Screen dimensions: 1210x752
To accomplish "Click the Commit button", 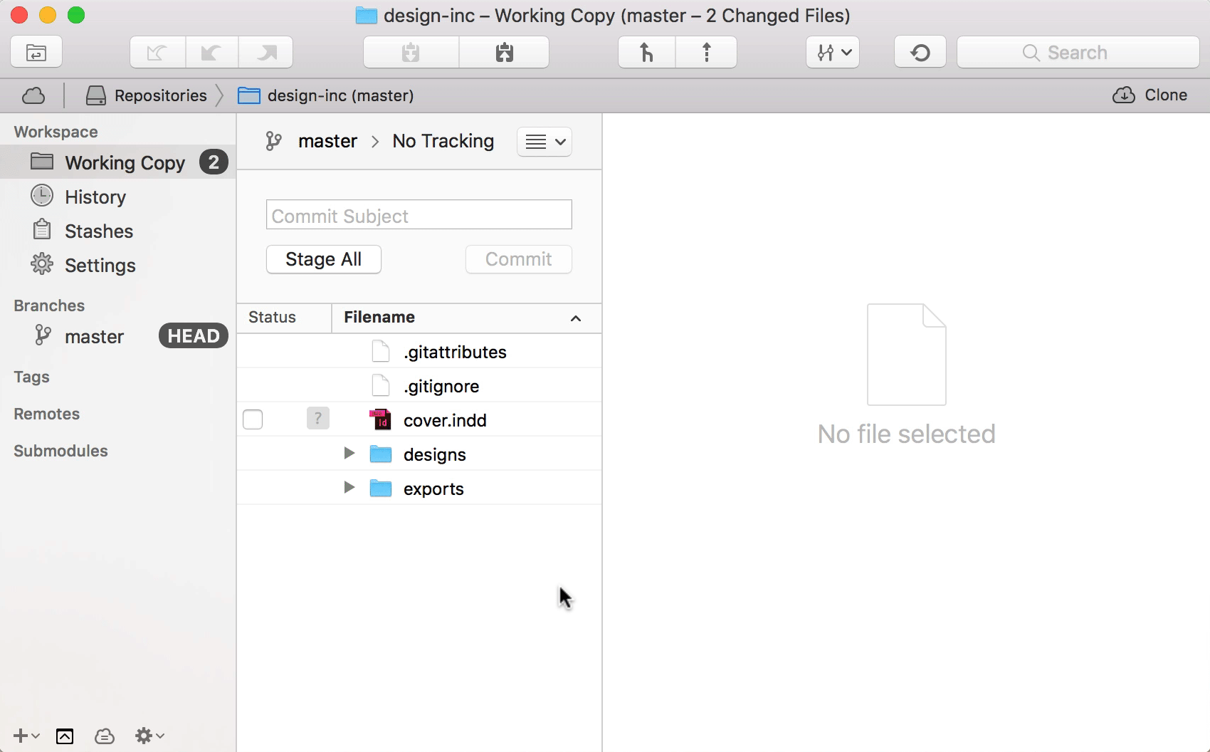I will 519,259.
